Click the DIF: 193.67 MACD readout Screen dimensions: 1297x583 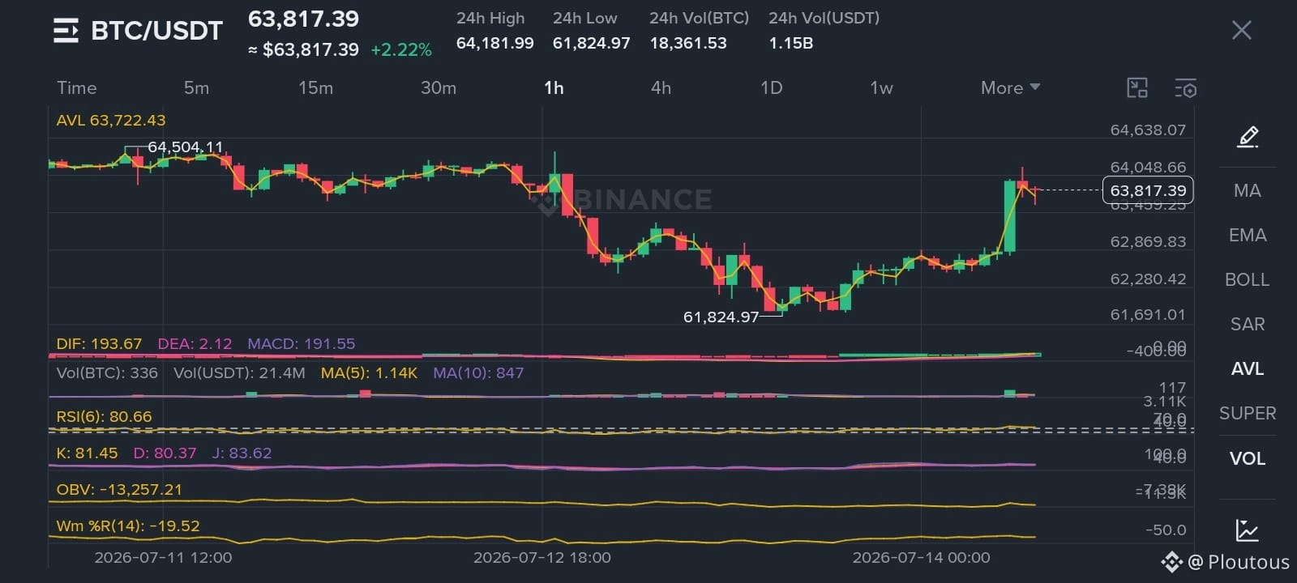(x=99, y=344)
